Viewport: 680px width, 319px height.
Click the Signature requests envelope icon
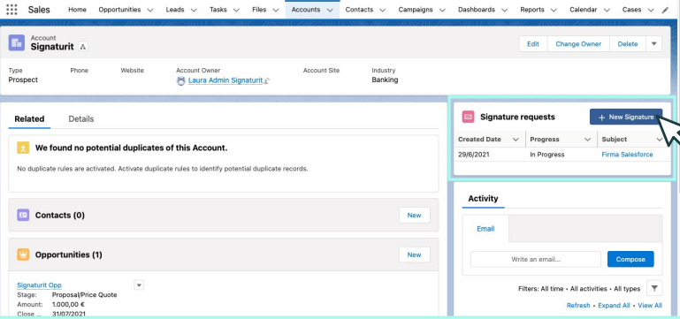point(468,117)
